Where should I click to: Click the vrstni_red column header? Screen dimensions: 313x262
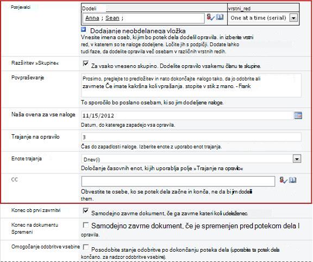[239, 9]
